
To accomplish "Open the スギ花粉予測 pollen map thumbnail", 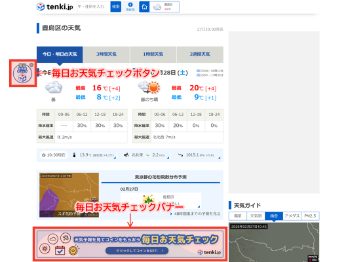I will tap(69, 195).
